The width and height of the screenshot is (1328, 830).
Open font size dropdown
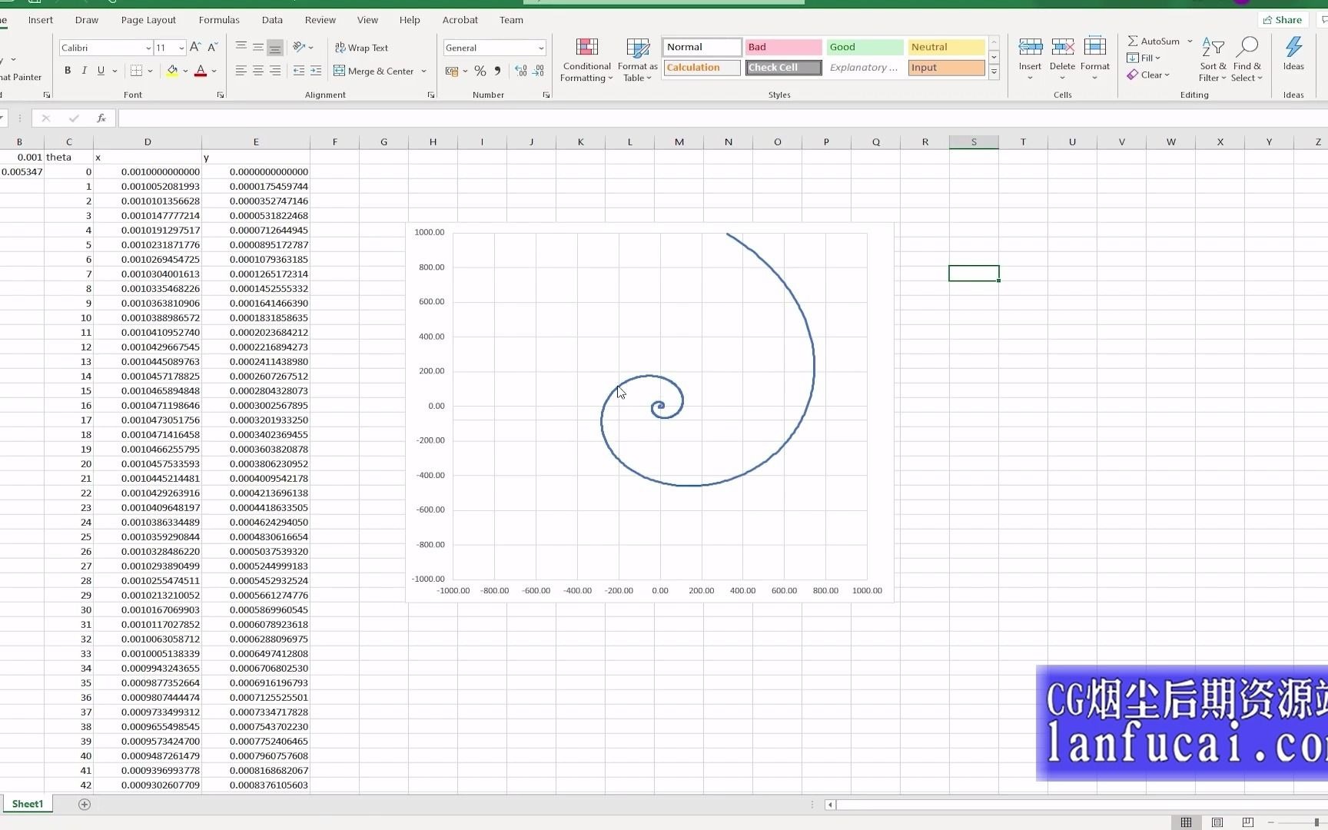(181, 48)
